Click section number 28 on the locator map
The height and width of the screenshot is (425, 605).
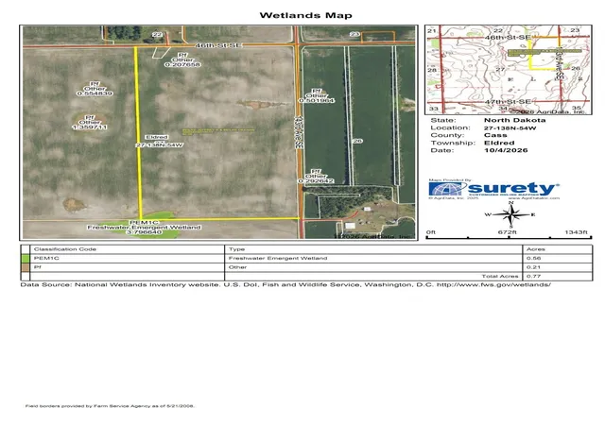[432, 70]
